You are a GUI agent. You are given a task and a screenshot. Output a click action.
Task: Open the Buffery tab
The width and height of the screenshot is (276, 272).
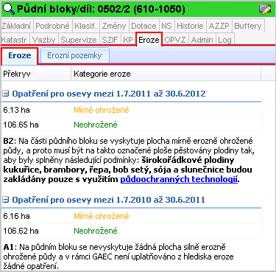(x=248, y=26)
